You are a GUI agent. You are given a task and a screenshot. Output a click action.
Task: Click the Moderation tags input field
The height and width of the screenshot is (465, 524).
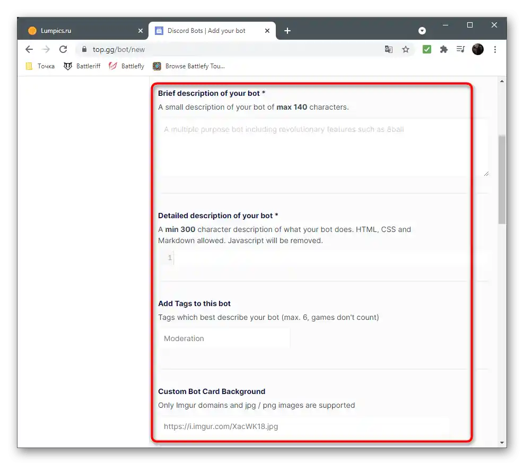[224, 338]
